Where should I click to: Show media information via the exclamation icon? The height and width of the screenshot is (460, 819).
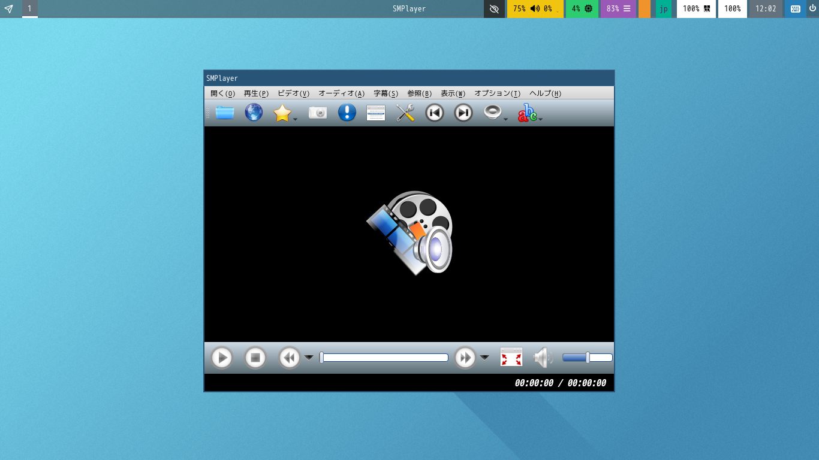tap(347, 113)
